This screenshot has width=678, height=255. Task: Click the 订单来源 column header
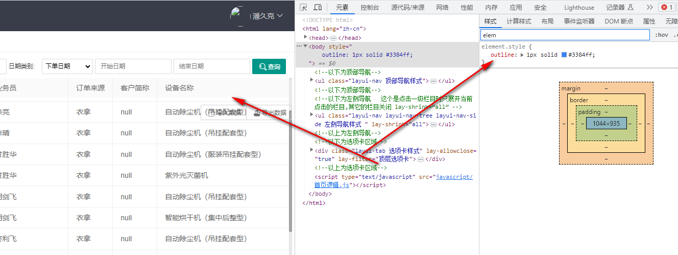click(x=90, y=88)
